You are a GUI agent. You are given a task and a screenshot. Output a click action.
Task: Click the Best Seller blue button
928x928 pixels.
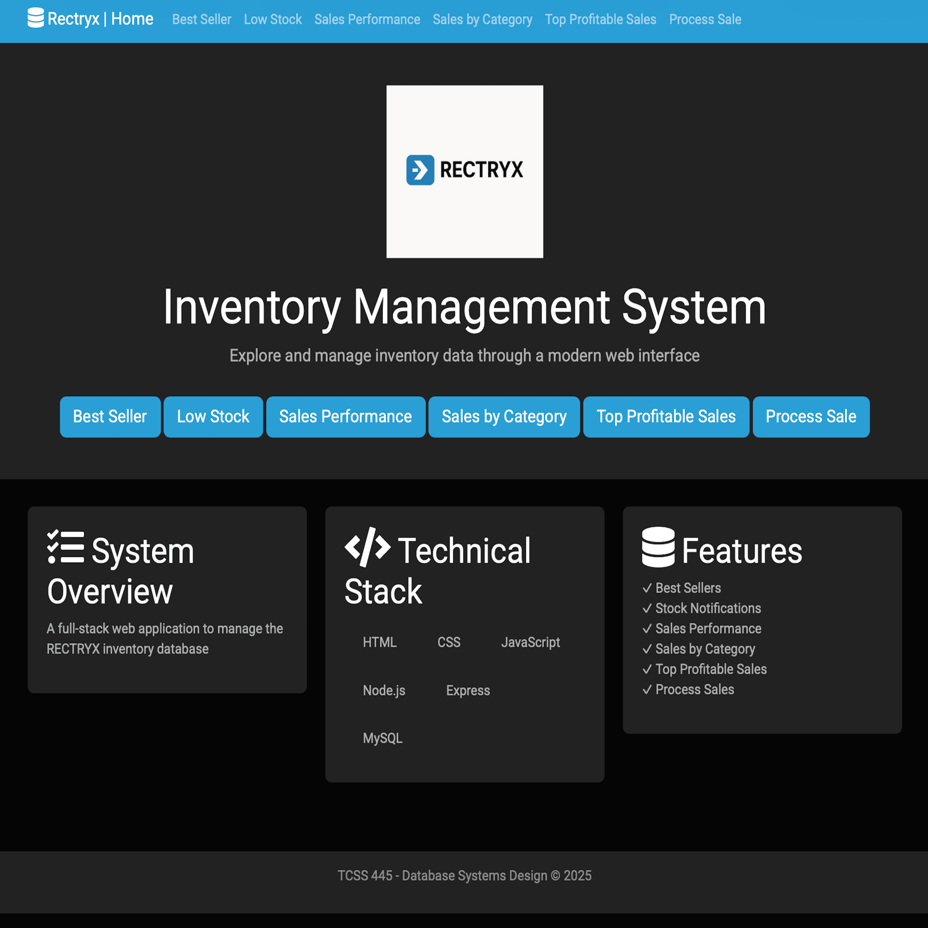110,417
